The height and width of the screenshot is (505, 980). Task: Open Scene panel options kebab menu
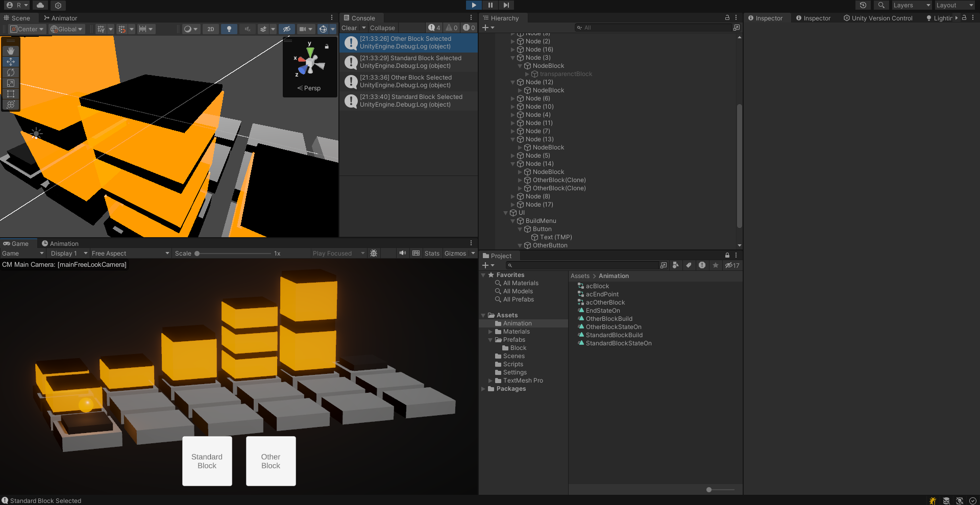[x=332, y=17]
